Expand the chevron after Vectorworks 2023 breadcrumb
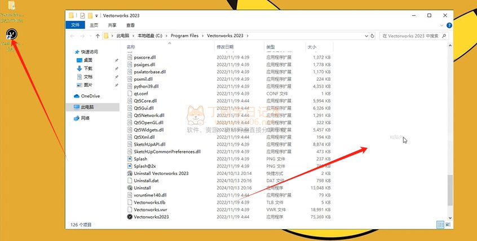The image size is (477, 241). point(248,36)
